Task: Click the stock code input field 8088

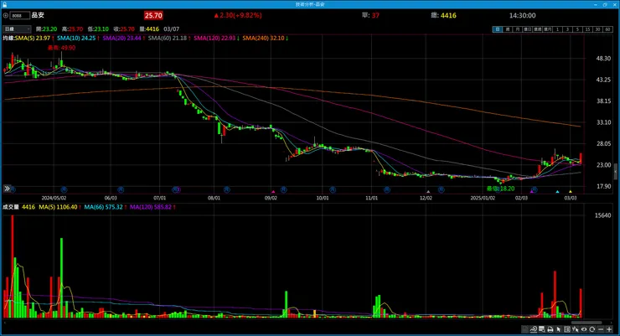Action: pyautogui.click(x=20, y=15)
